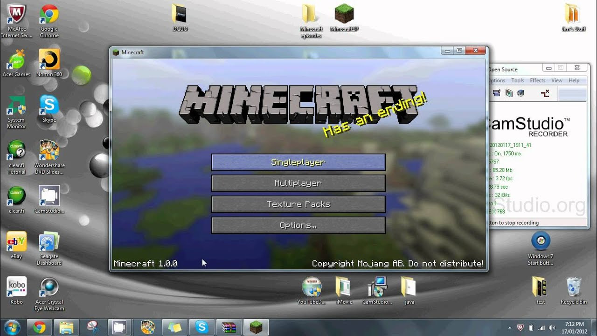Open the Effects menu in CamStudio
The image size is (597, 336).
point(537,81)
